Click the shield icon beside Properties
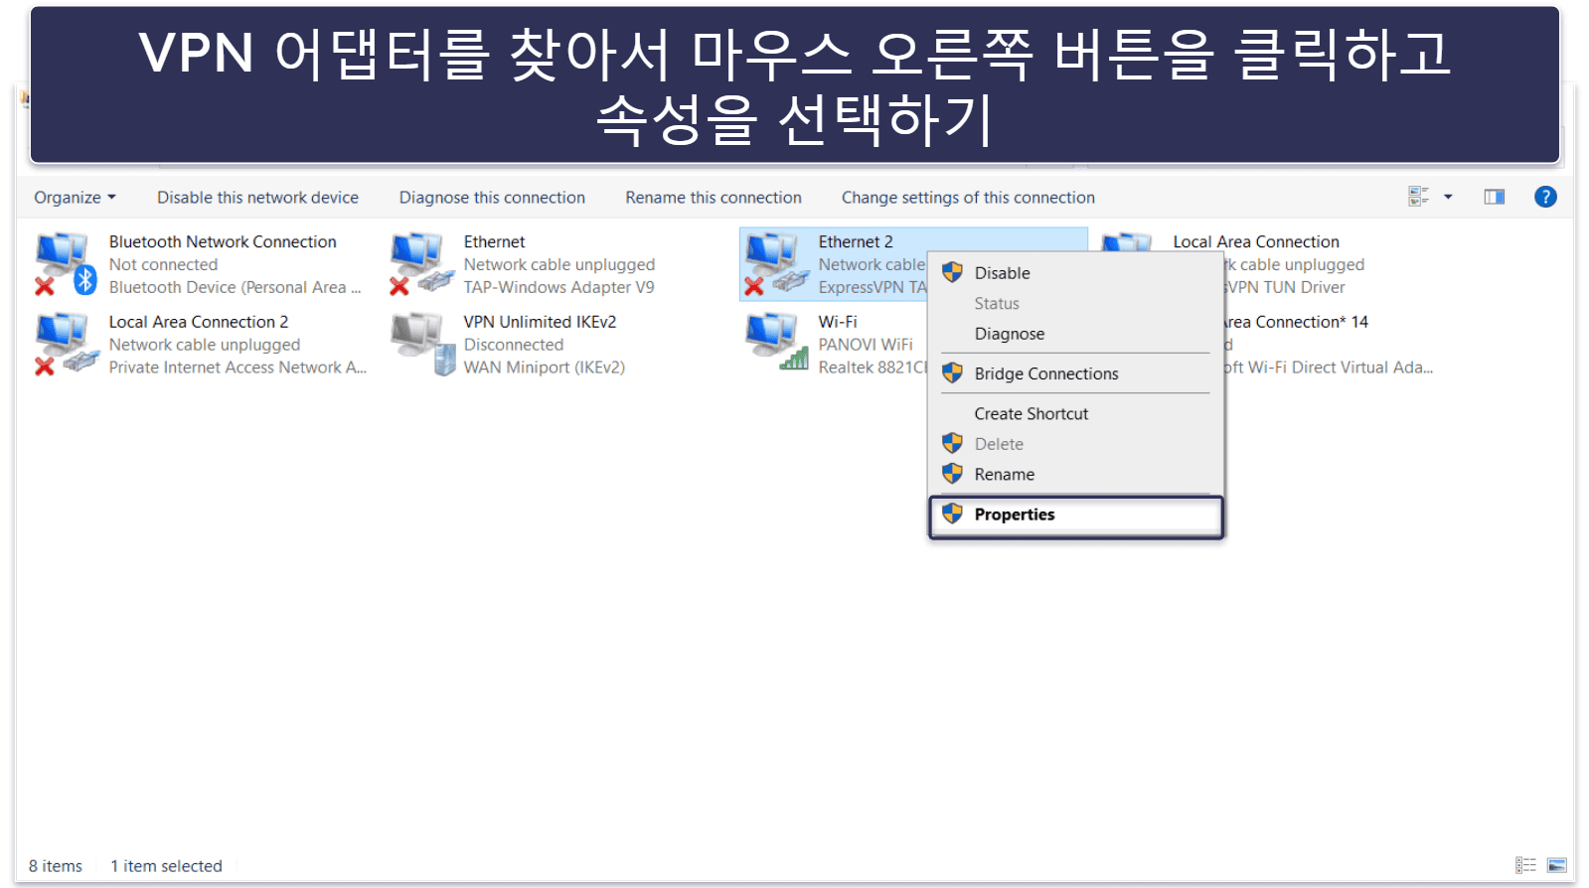This screenshot has width=1589, height=888. pyautogui.click(x=952, y=514)
